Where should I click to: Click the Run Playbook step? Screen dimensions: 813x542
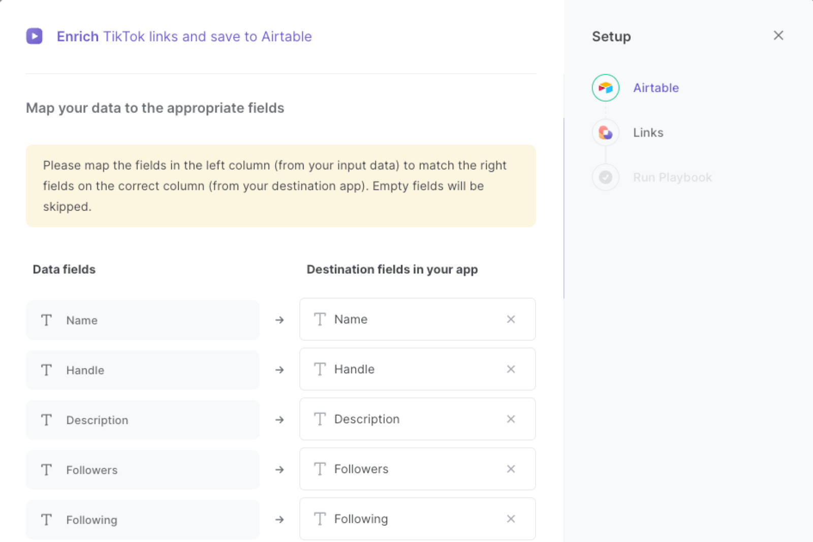click(x=672, y=177)
